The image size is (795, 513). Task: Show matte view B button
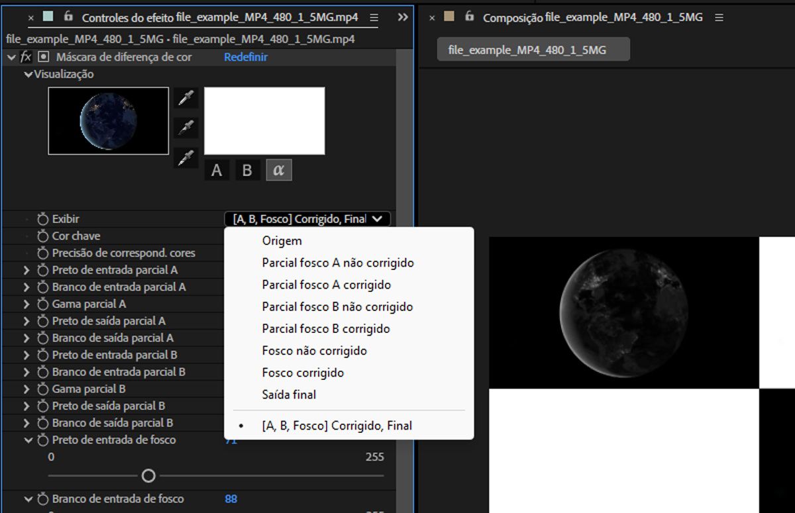(x=247, y=170)
